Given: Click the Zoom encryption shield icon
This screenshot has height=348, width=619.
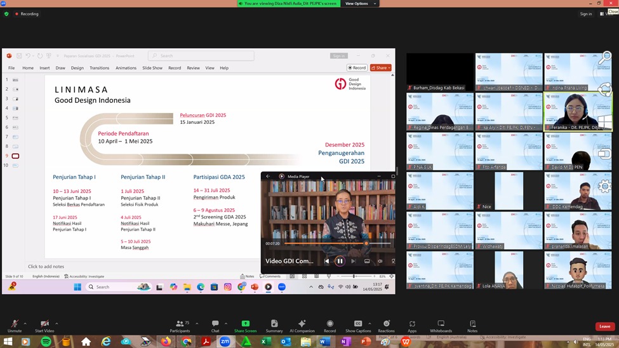Looking at the screenshot, I should pos(6,14).
